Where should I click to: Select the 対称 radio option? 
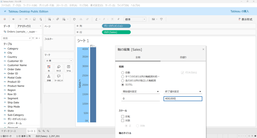click(x=138, y=126)
